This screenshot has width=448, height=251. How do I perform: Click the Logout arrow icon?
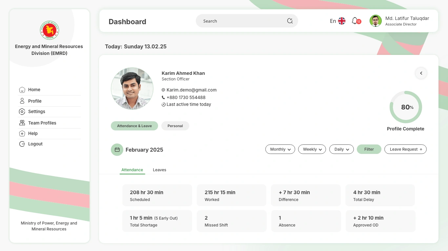(22, 144)
